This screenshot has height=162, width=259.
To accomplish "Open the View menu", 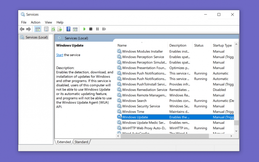I will click(x=48, y=22).
